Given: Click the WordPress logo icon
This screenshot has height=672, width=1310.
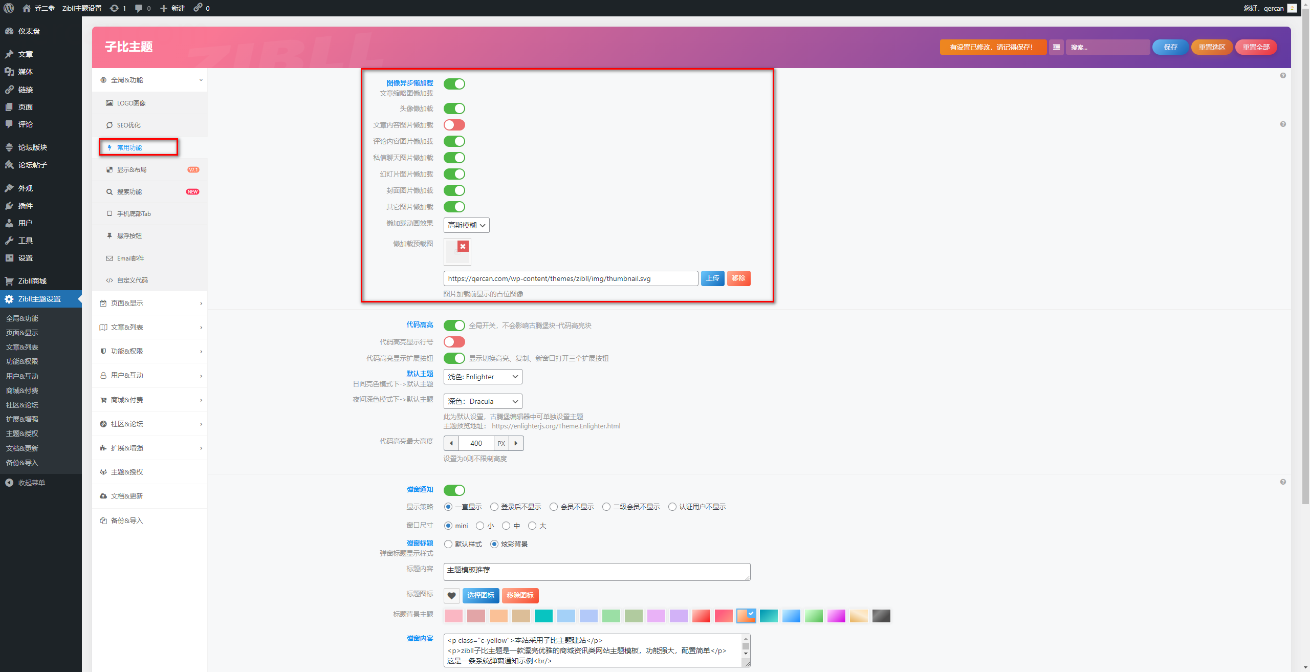Looking at the screenshot, I should (x=9, y=8).
